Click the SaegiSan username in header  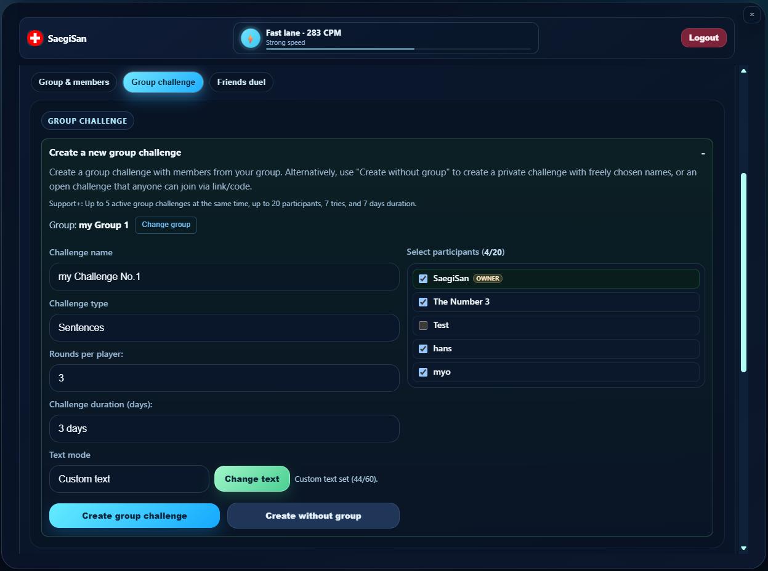click(x=67, y=38)
